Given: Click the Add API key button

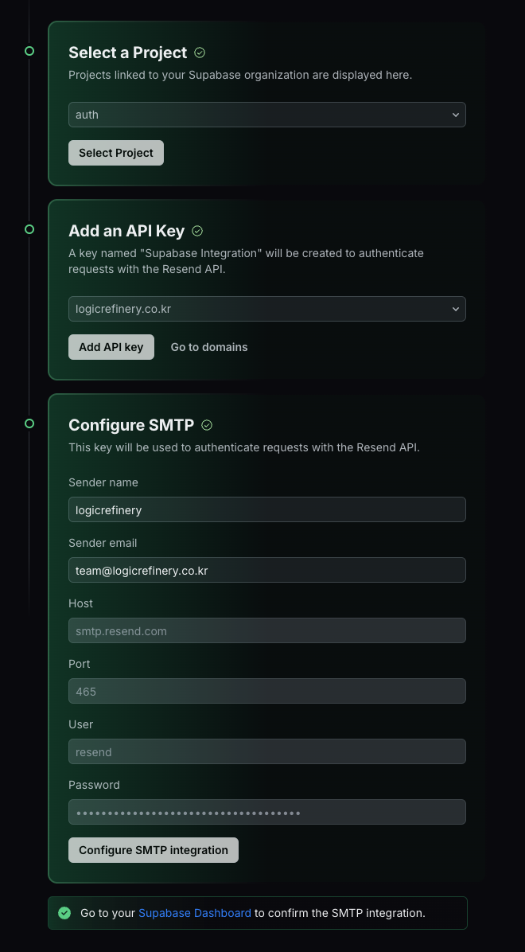Looking at the screenshot, I should click(x=111, y=347).
